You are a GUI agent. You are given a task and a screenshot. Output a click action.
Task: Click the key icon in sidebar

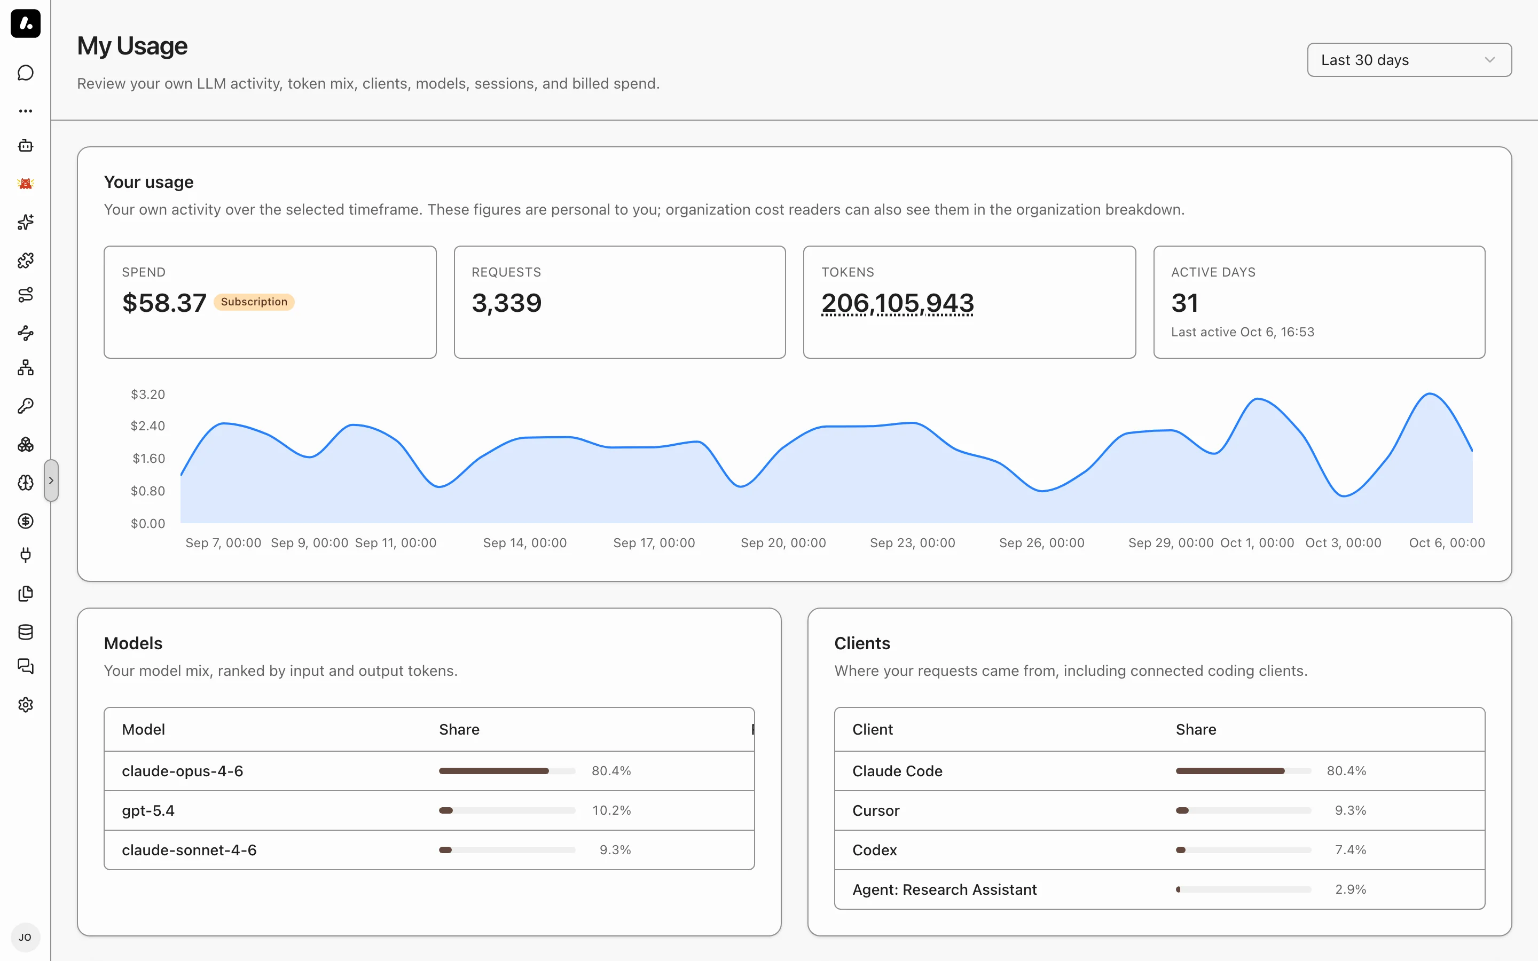click(x=26, y=406)
